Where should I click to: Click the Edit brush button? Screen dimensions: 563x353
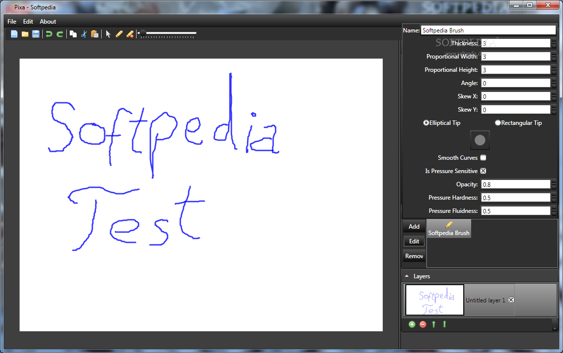point(414,241)
